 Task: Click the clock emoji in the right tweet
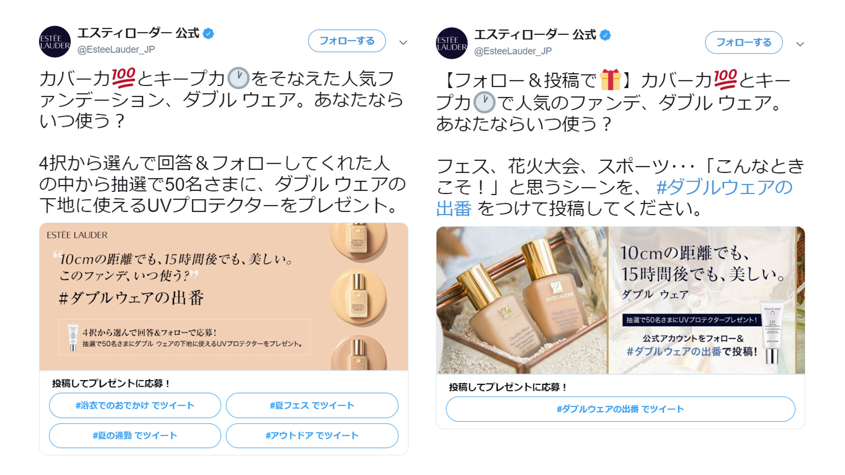(484, 102)
